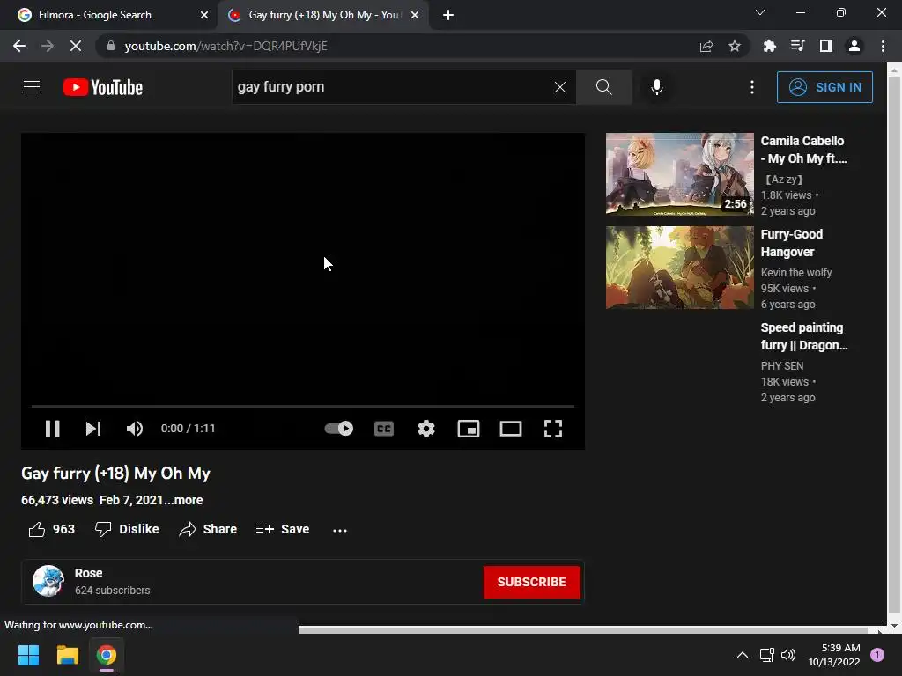This screenshot has height=676, width=902.
Task: Open media controls in Chrome toolbar
Action: pyautogui.click(x=797, y=46)
